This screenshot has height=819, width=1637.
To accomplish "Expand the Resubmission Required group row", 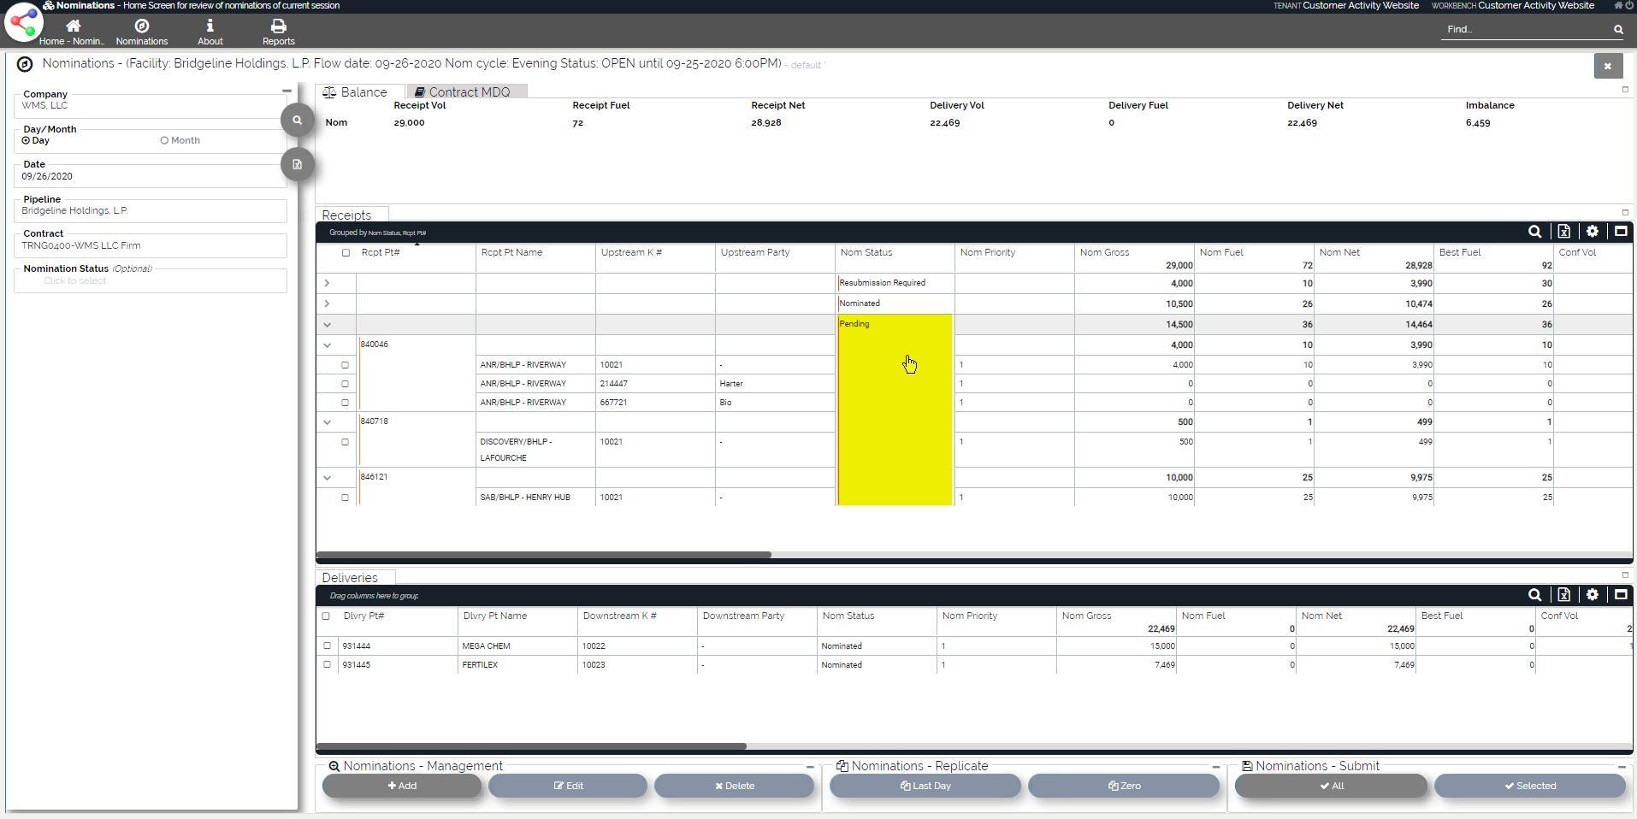I will pyautogui.click(x=327, y=283).
